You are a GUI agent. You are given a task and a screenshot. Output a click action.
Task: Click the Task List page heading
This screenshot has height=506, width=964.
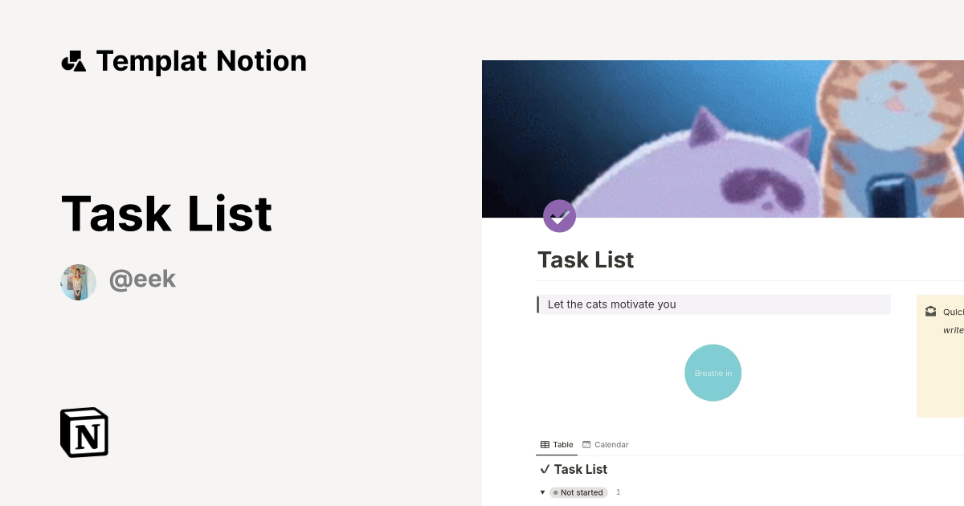coord(586,259)
